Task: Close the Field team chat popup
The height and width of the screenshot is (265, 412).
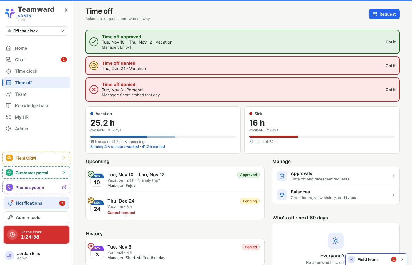Action: (x=402, y=259)
